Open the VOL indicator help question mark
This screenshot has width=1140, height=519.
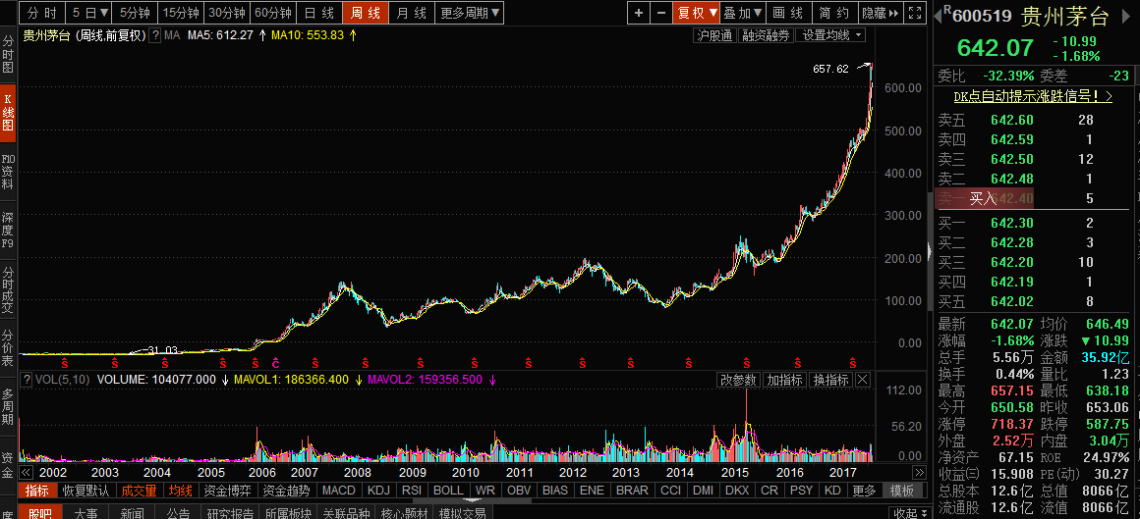point(27,379)
